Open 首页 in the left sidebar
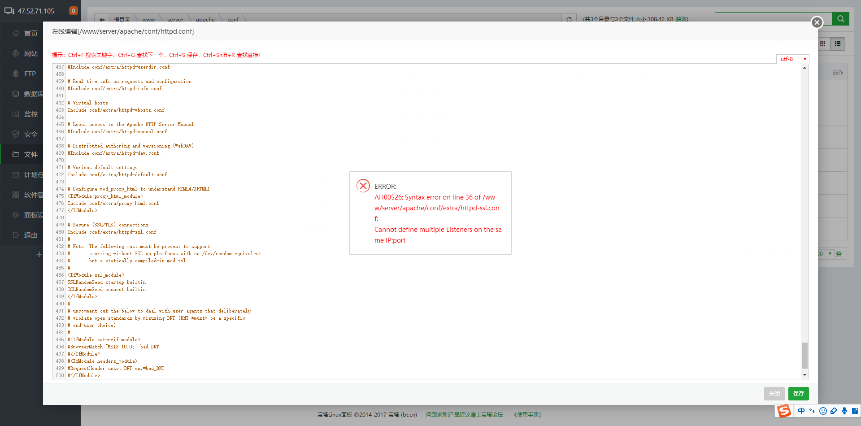The image size is (861, 426). pos(30,33)
